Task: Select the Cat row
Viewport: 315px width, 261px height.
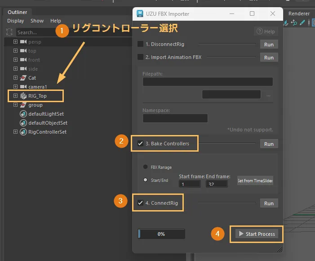Action: pos(32,78)
